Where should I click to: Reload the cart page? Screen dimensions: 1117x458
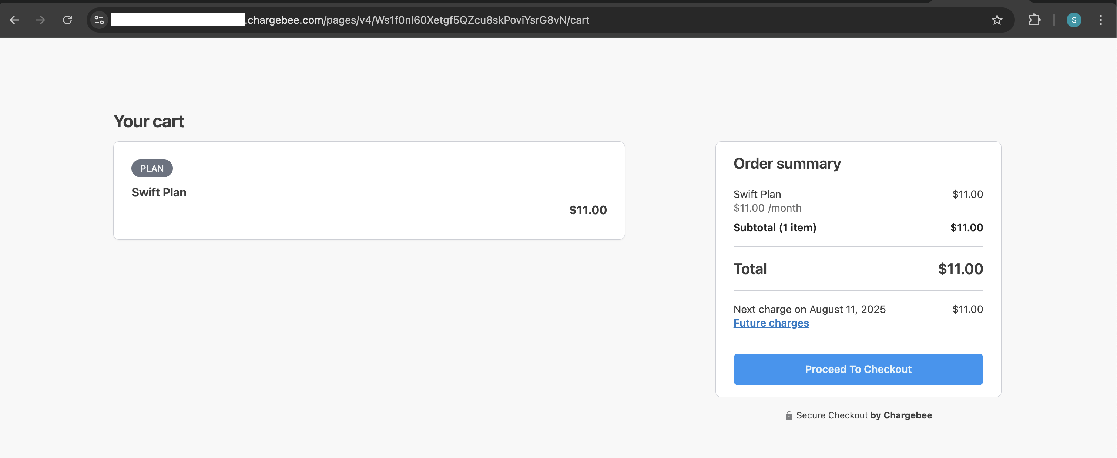pyautogui.click(x=68, y=20)
